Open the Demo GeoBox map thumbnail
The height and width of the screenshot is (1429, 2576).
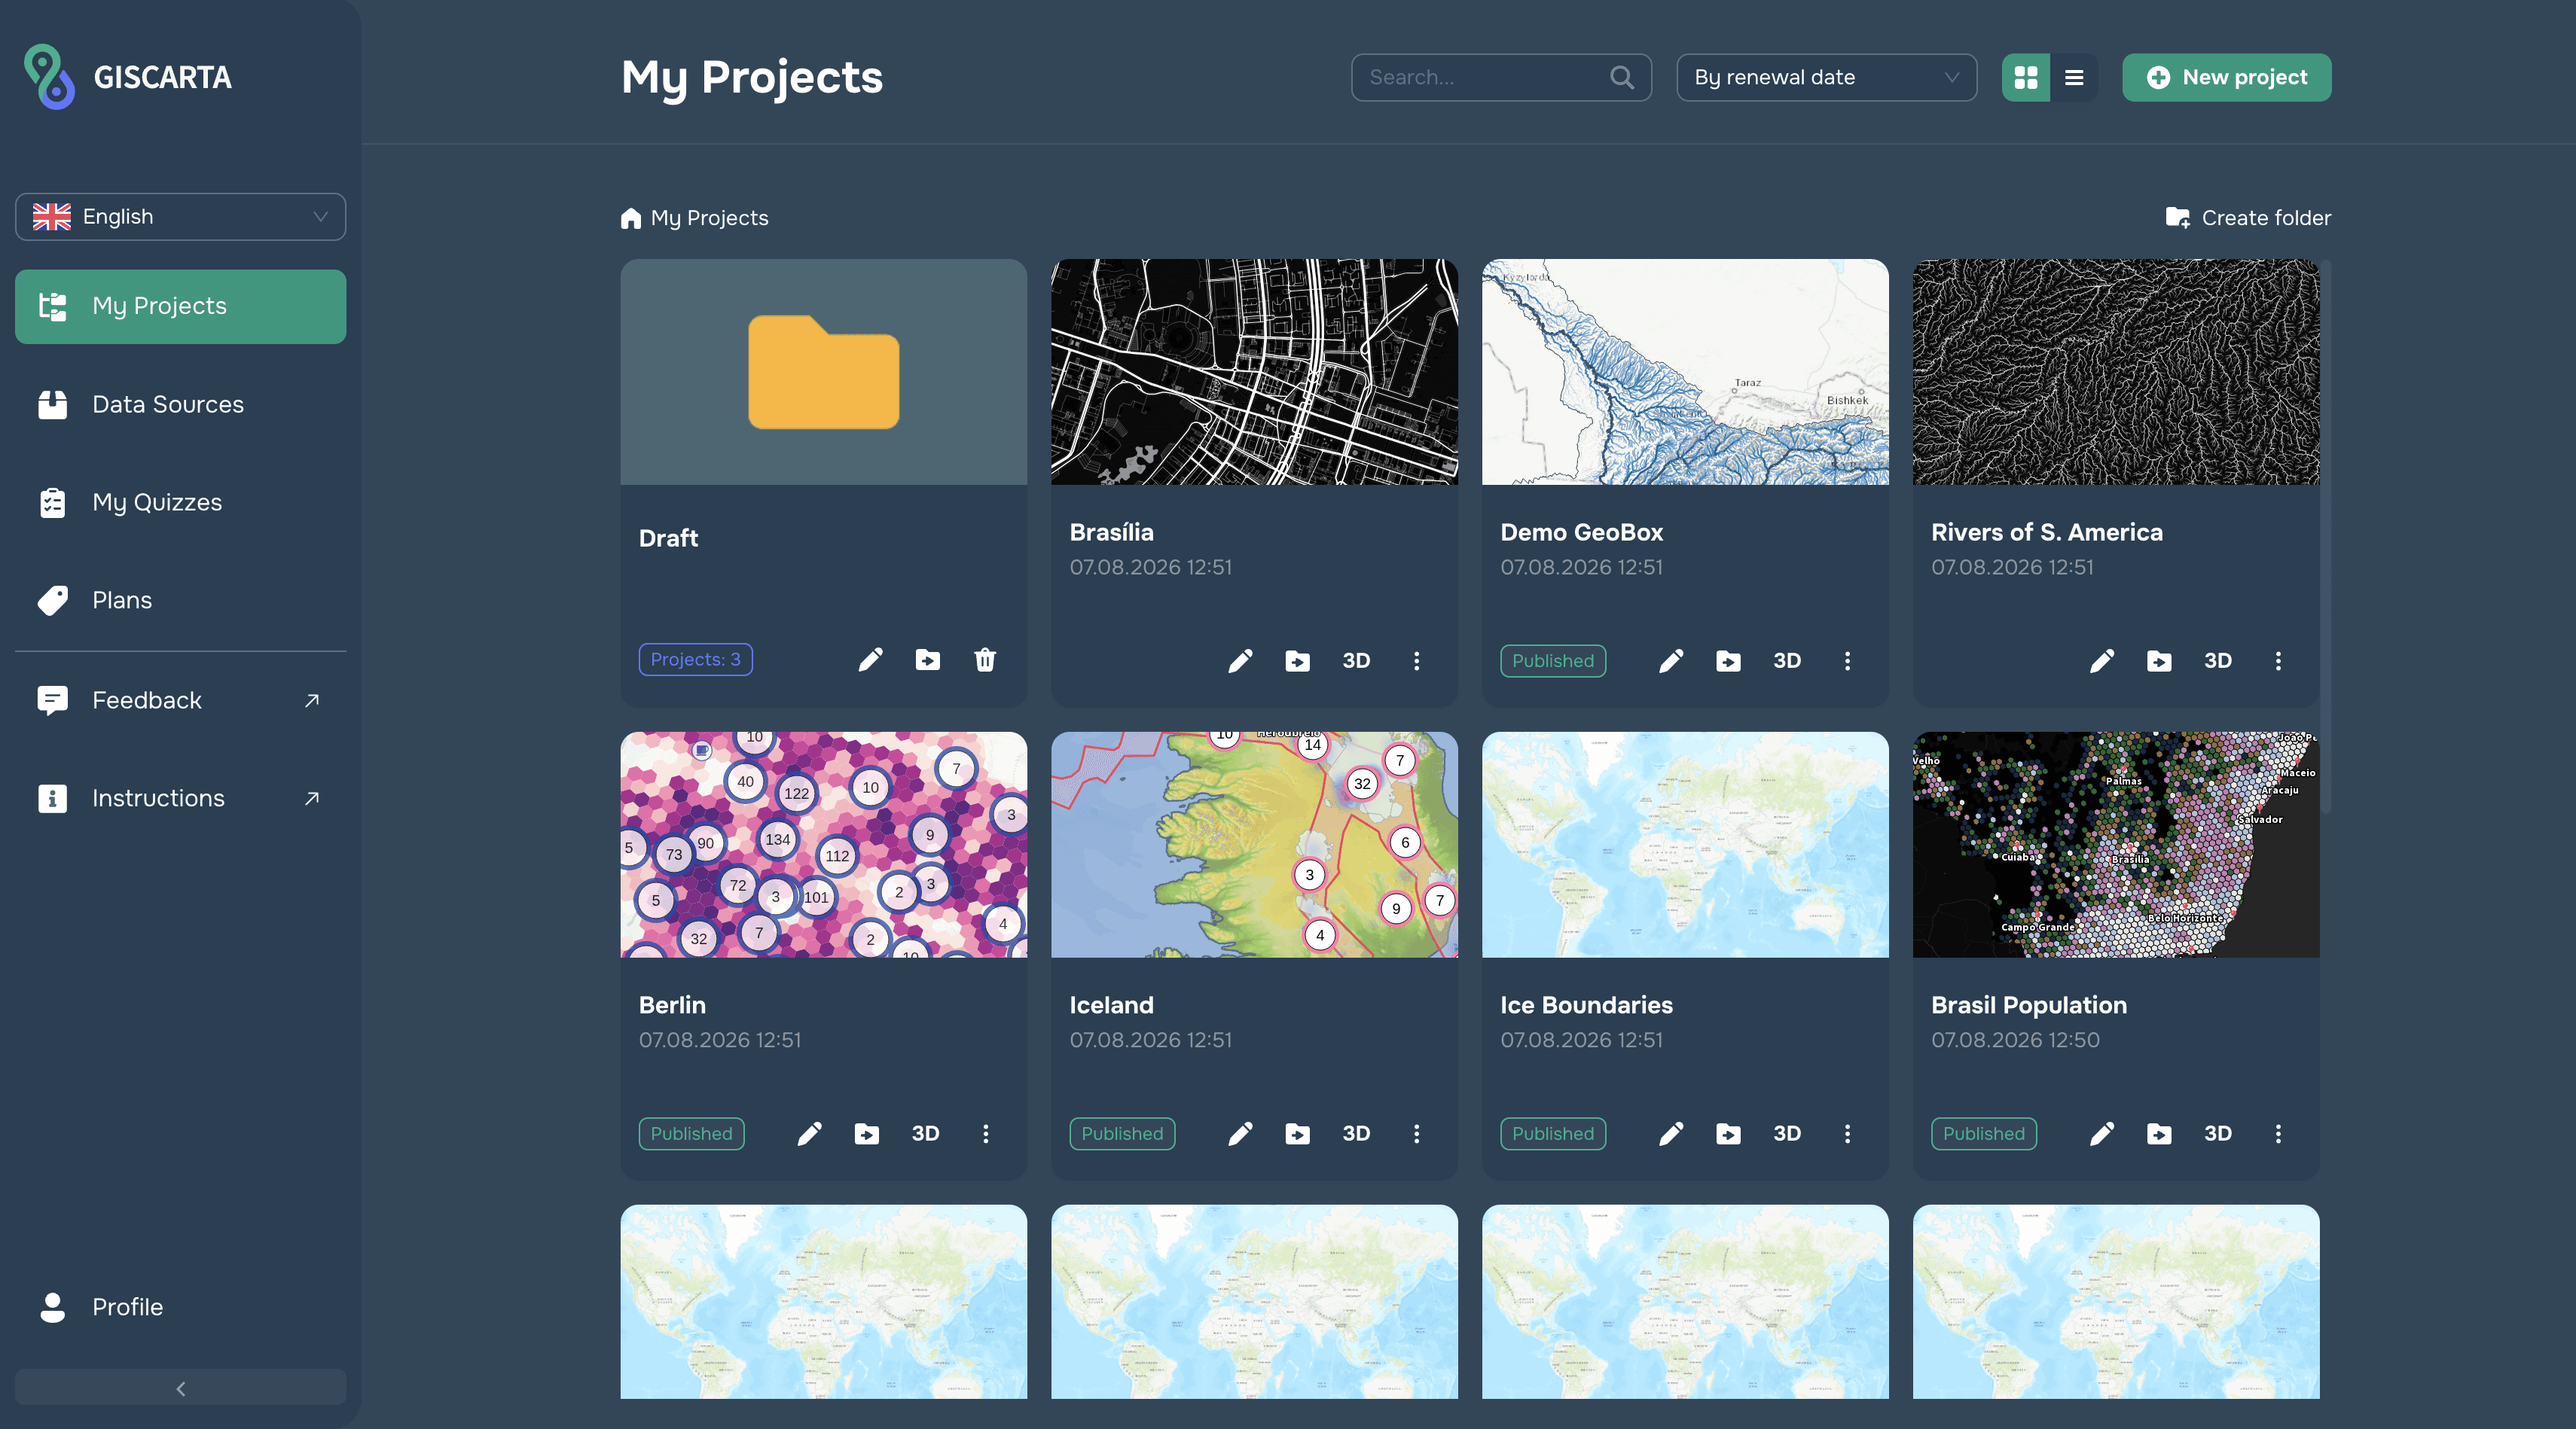click(1685, 372)
